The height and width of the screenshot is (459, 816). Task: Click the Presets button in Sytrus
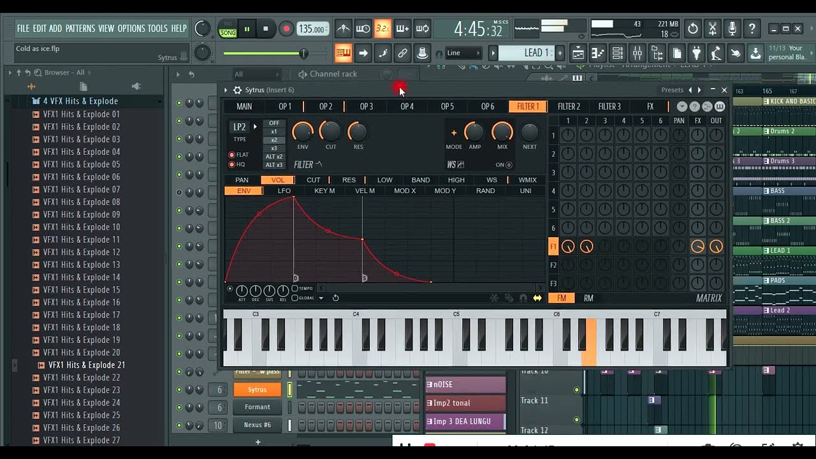coord(672,90)
